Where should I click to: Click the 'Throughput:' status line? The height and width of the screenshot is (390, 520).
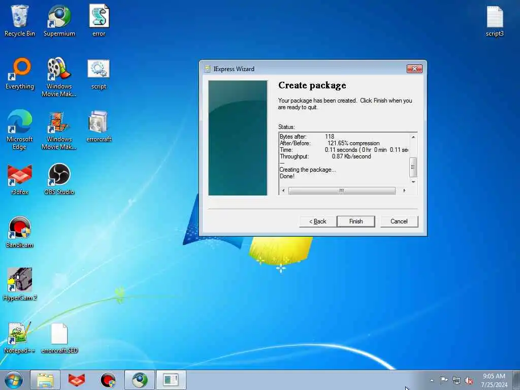click(326, 156)
